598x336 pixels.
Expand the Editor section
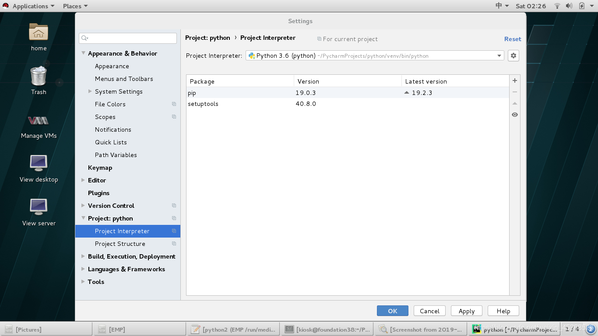click(83, 180)
